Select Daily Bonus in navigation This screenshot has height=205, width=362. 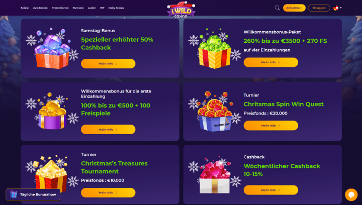(116, 8)
